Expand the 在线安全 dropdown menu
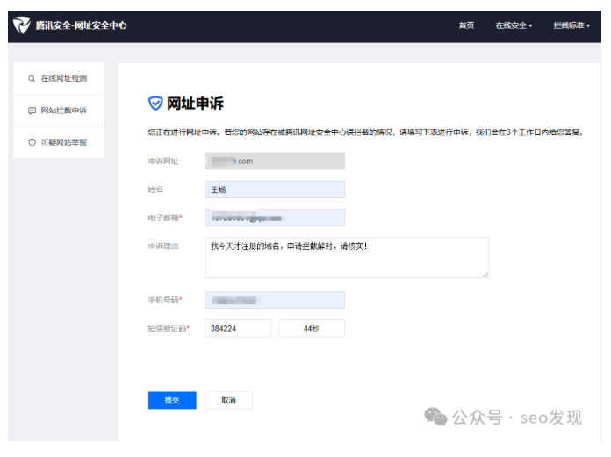 point(514,25)
